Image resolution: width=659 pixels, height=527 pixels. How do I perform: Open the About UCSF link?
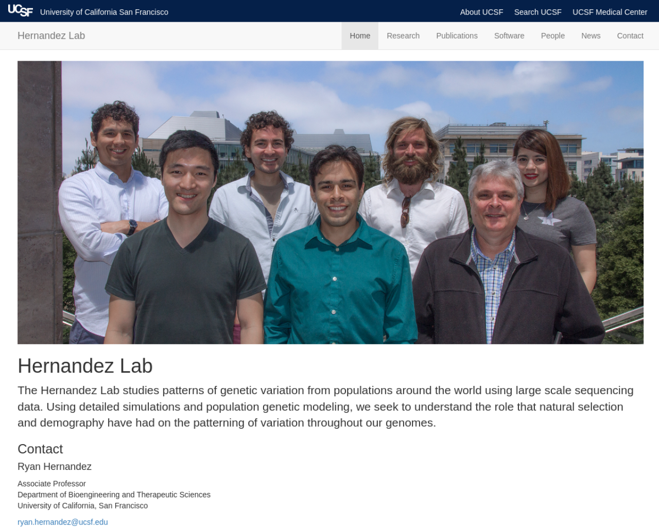pyautogui.click(x=481, y=12)
